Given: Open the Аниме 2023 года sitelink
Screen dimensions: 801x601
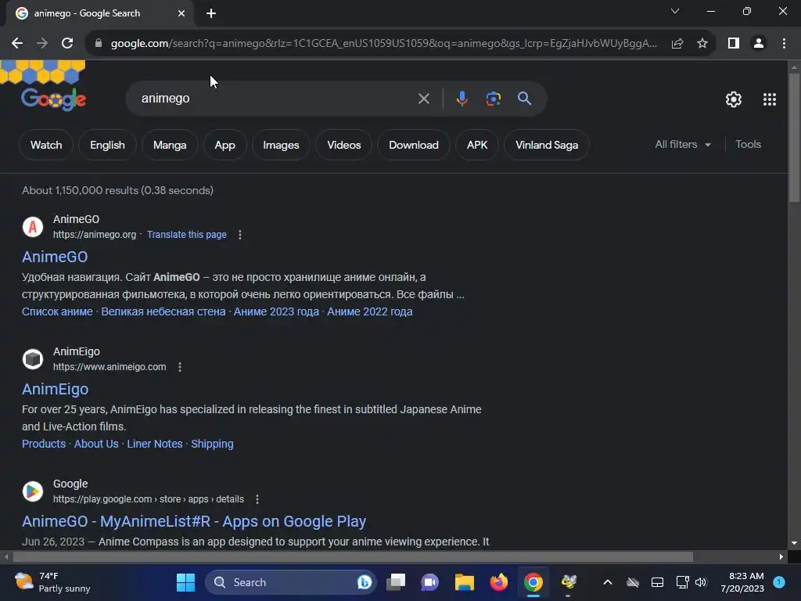Looking at the screenshot, I should pyautogui.click(x=276, y=311).
